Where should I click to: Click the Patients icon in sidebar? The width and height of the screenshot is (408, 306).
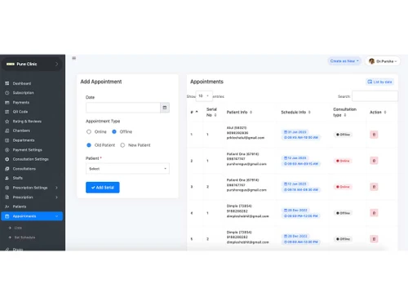7,206
